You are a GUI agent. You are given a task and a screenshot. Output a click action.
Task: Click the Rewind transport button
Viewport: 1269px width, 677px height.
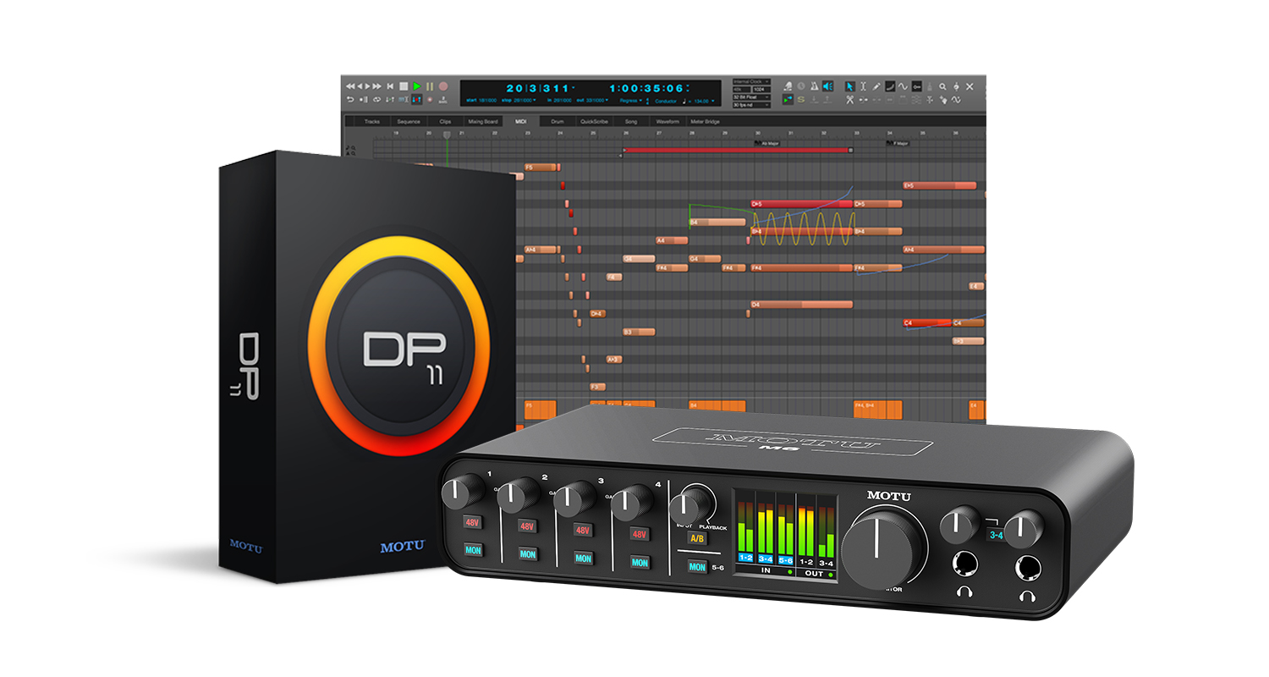349,86
